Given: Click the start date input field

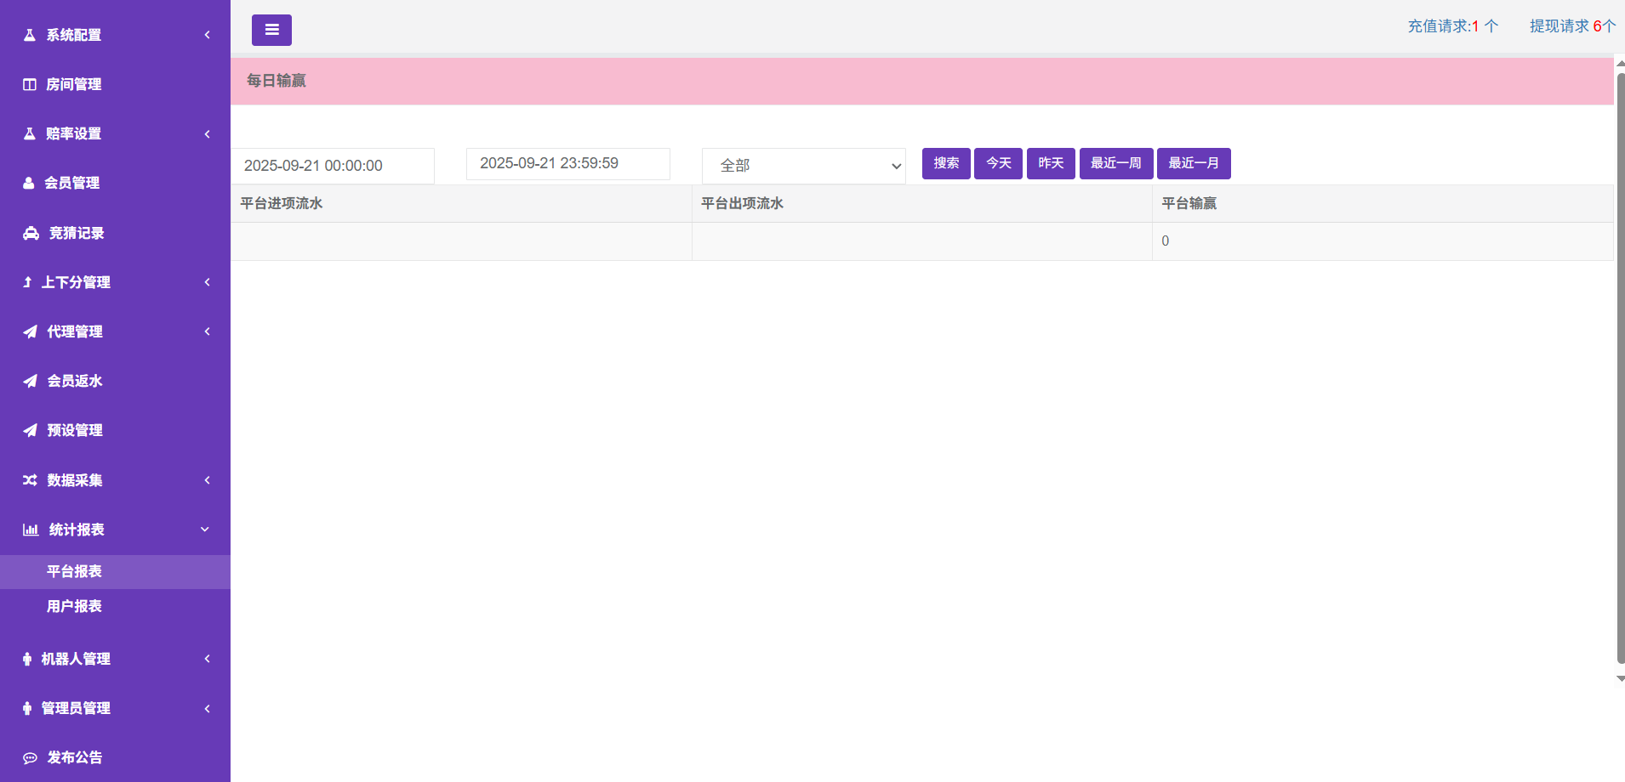Looking at the screenshot, I should click(333, 166).
